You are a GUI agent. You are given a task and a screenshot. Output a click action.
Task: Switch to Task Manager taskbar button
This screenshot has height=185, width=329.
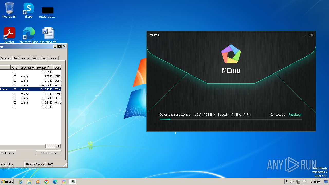73,182
